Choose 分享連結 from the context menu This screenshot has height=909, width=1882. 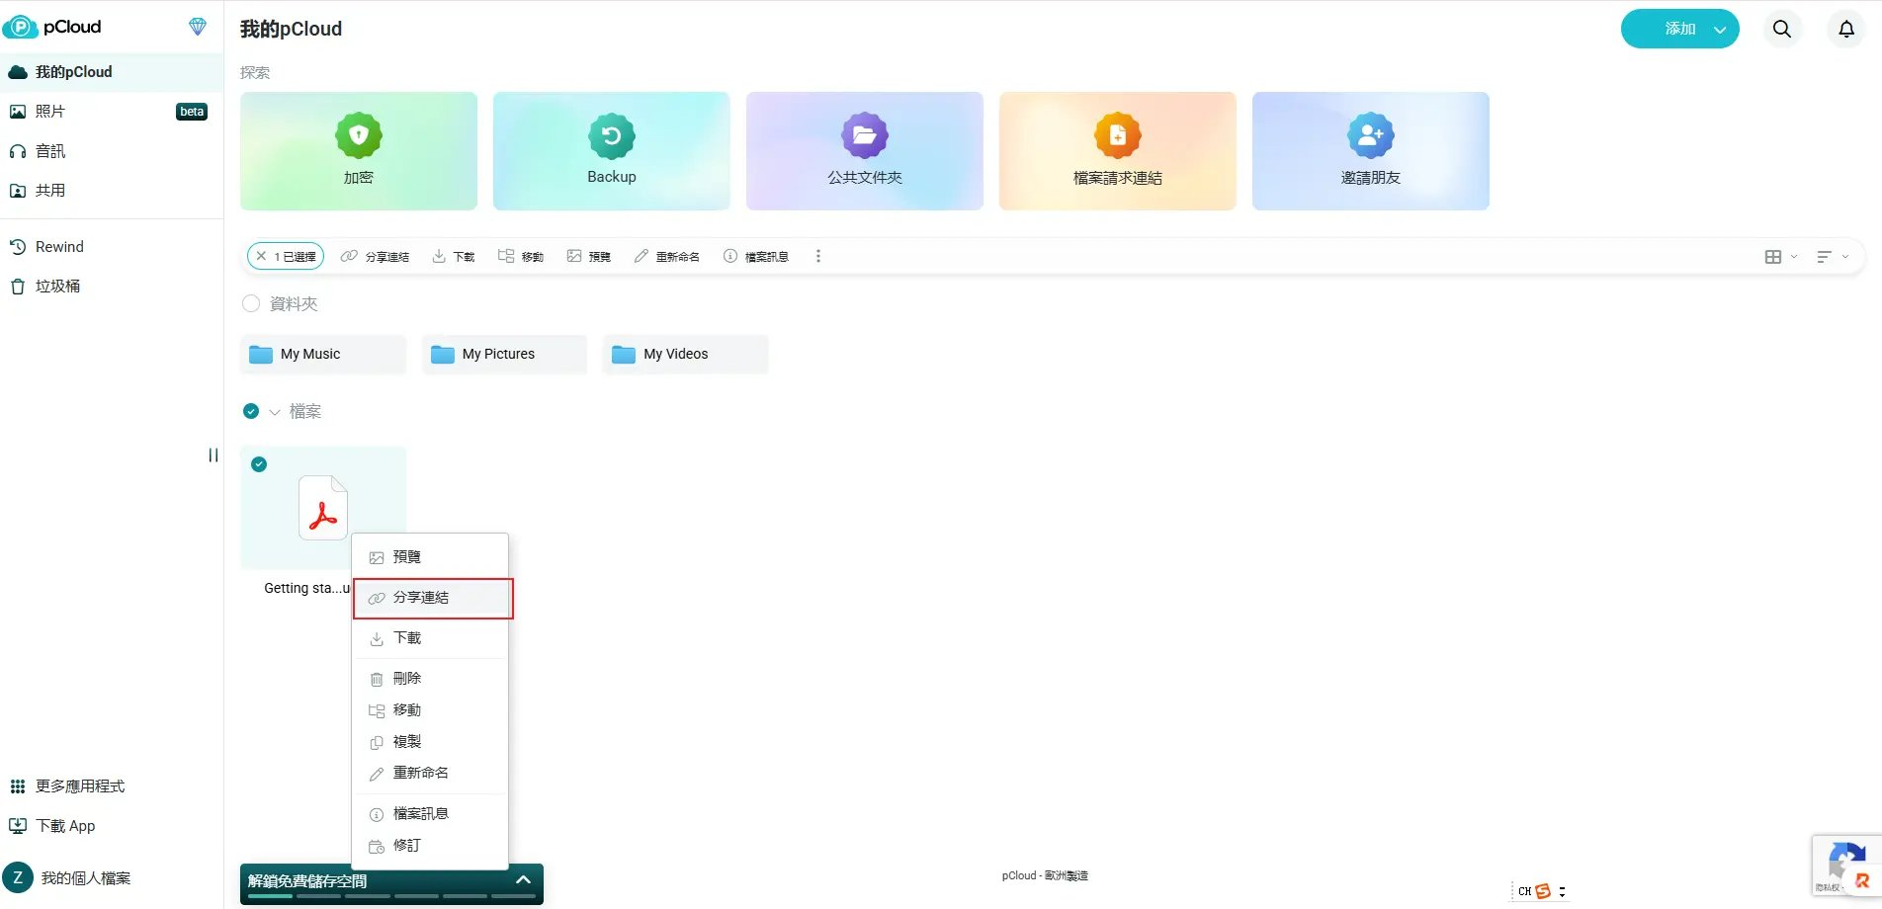point(420,597)
